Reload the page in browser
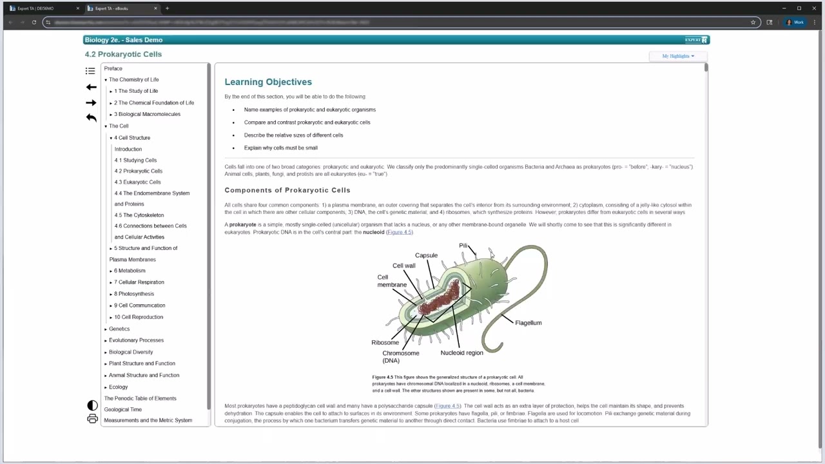This screenshot has width=825, height=464. tap(34, 22)
